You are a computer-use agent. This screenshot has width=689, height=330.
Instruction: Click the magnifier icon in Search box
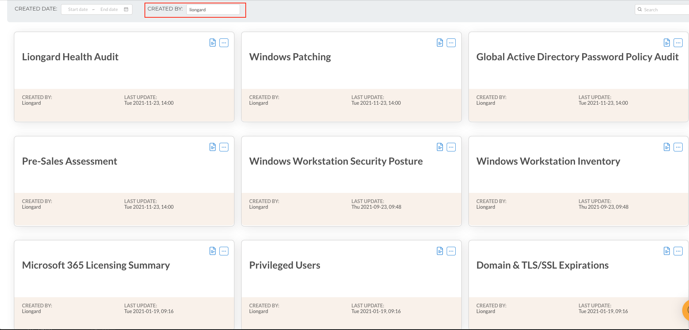coord(640,9)
